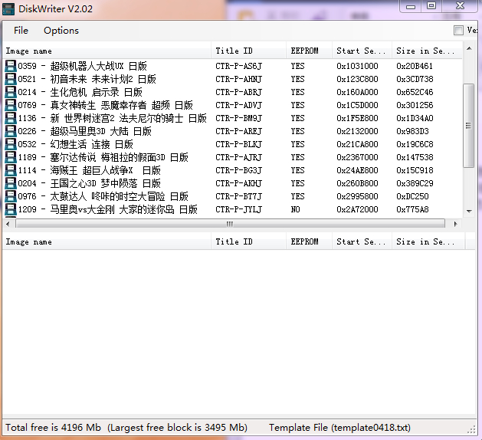The height and width of the screenshot is (440, 482).
Task: Sort upper list by EEPROM column
Action: coord(309,51)
